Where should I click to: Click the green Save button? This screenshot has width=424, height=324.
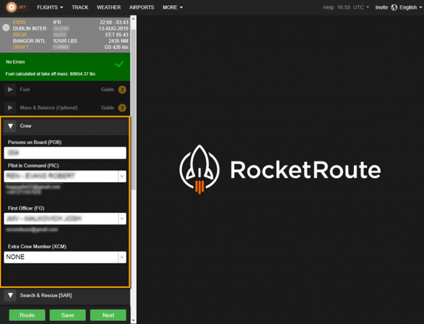click(67, 315)
